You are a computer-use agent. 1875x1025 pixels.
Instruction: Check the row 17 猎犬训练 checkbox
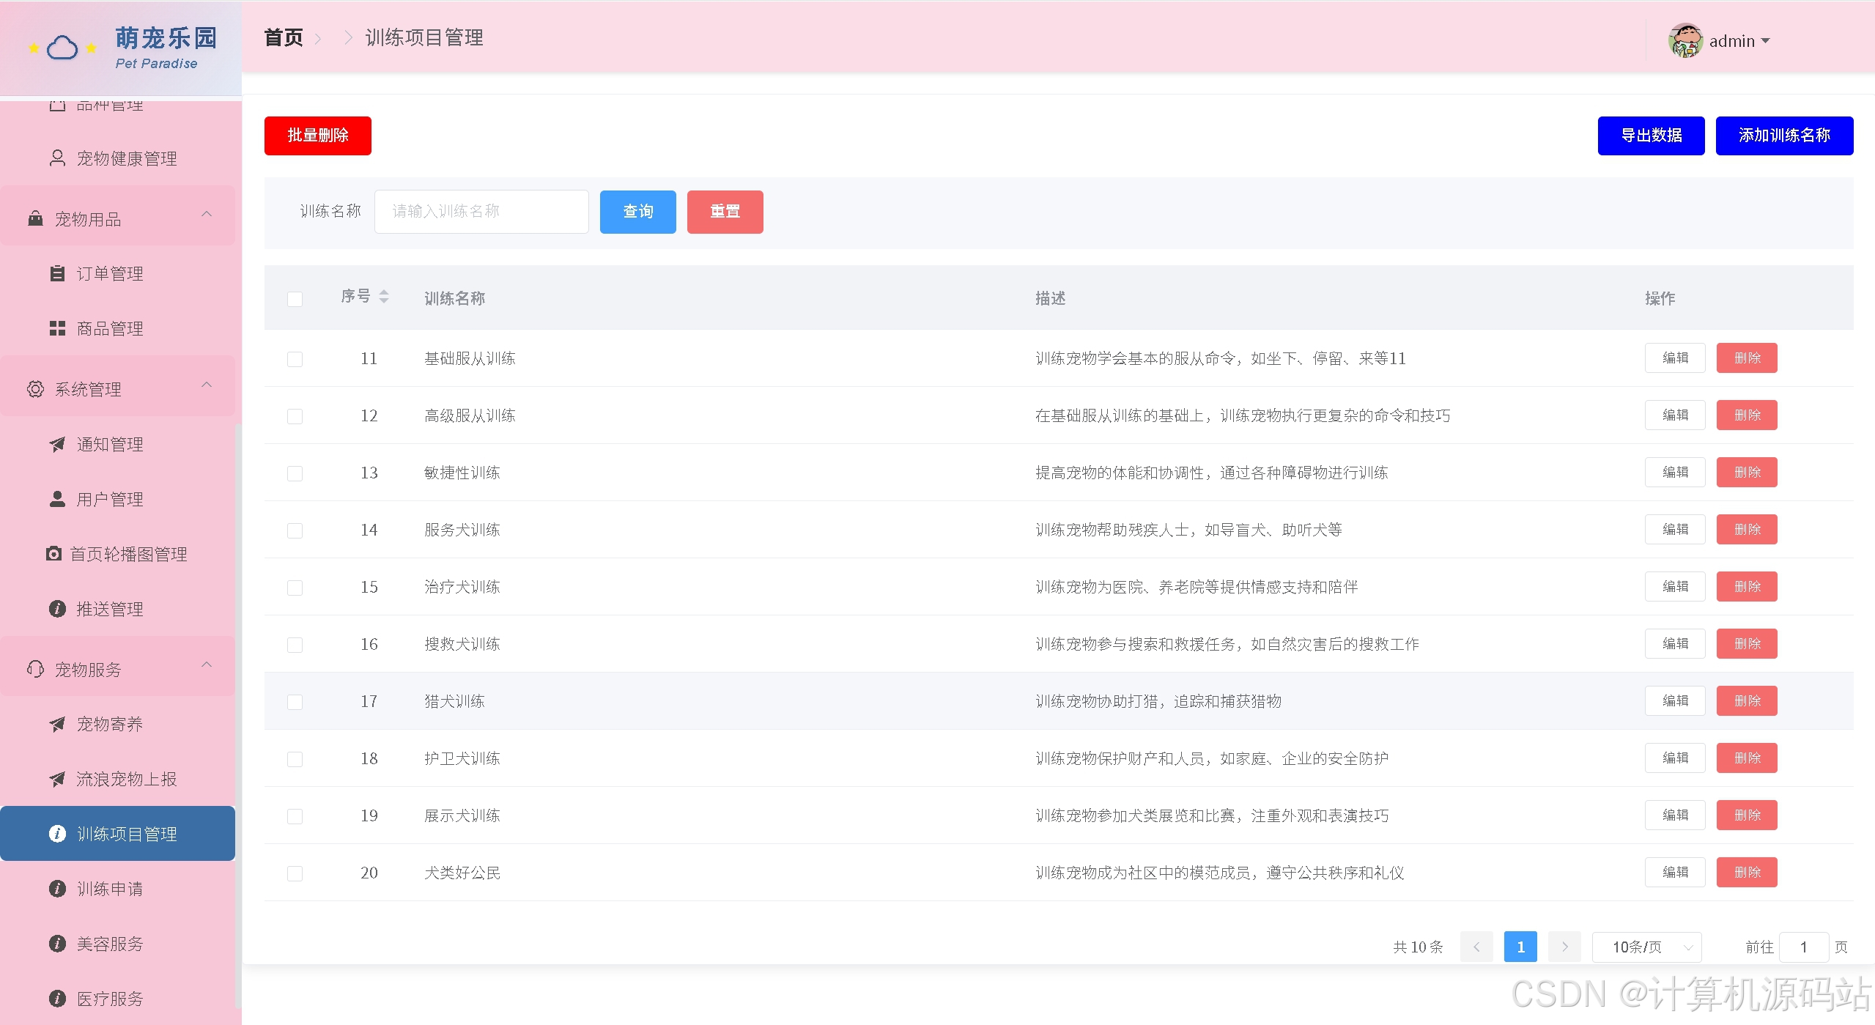(295, 702)
